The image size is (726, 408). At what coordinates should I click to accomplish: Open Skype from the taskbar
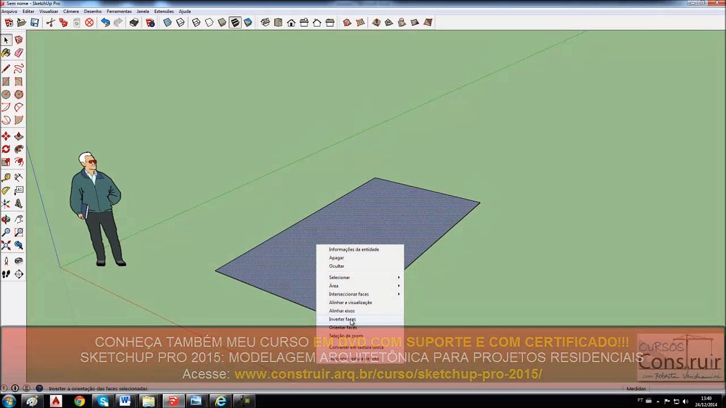[x=103, y=401]
